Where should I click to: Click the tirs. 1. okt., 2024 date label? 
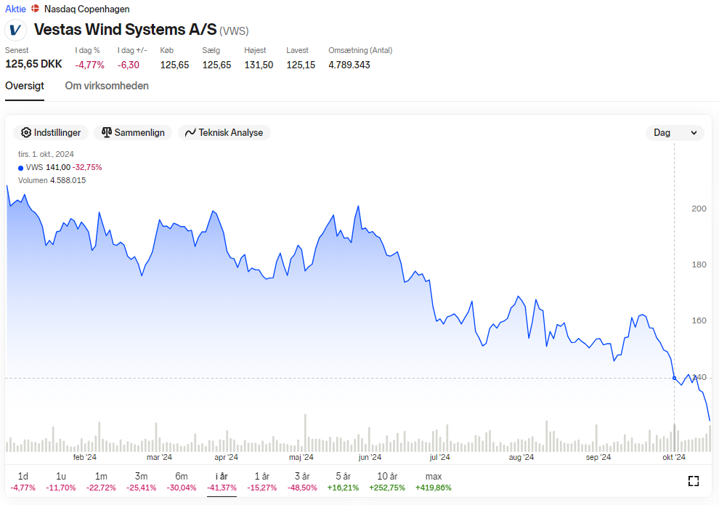click(46, 154)
